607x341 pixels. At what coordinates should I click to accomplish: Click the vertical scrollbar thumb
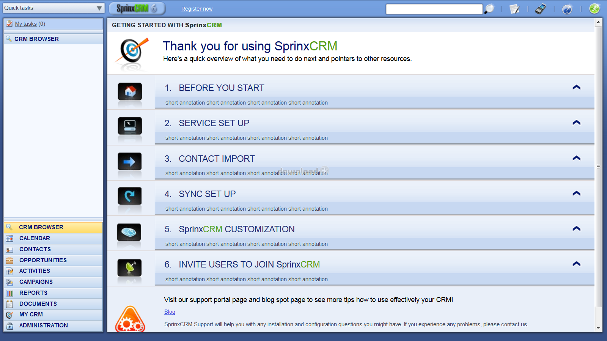pos(598,167)
